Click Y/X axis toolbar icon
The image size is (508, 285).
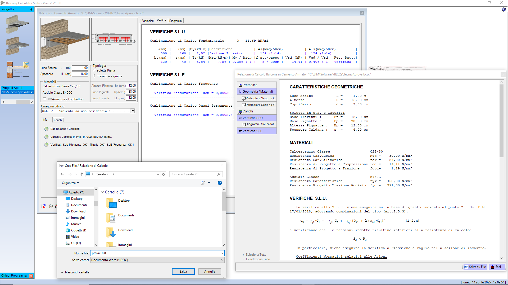tap(51, 206)
